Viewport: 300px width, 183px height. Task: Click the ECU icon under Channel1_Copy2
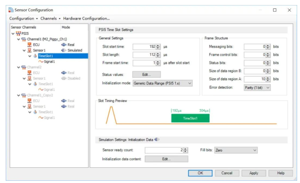[x=29, y=101]
